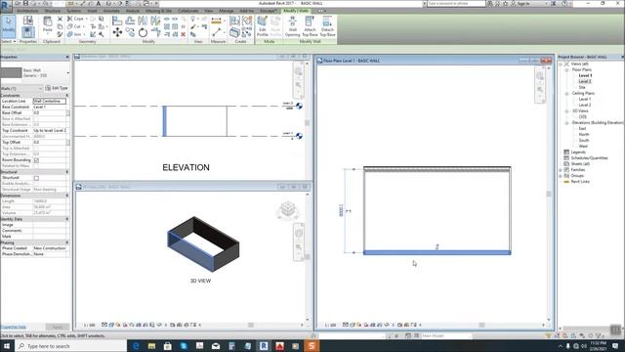The width and height of the screenshot is (625, 352).
Task: Open the Revit app from Windows taskbar
Action: tap(264, 346)
